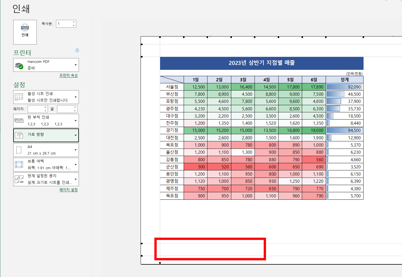Screen dimensions: 402x277
Task: Click the A4 paper page icon
Action: (19, 150)
